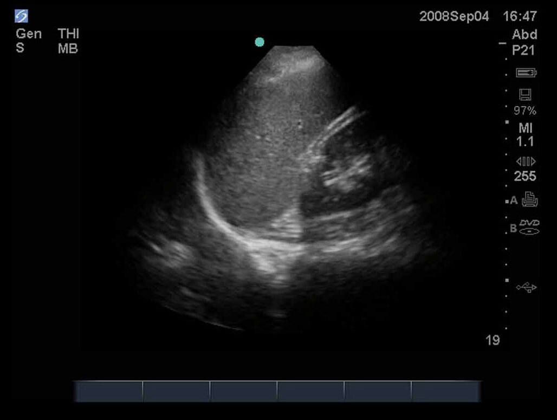Toggle the Gen optimization setting
The width and height of the screenshot is (557, 420).
pos(28,34)
